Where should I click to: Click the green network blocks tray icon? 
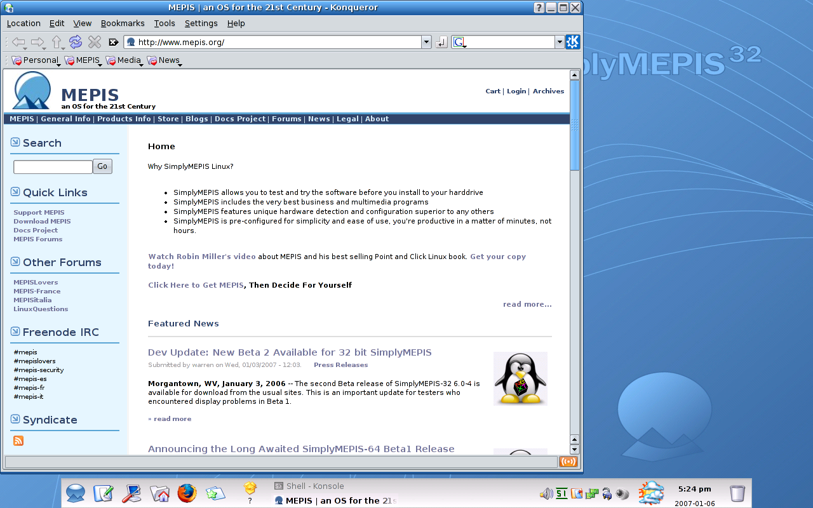pyautogui.click(x=592, y=493)
